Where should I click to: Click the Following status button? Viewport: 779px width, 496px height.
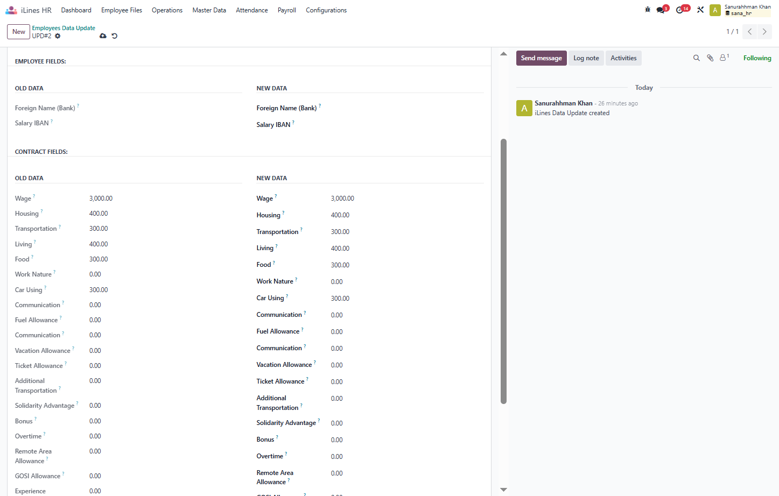pyautogui.click(x=757, y=58)
